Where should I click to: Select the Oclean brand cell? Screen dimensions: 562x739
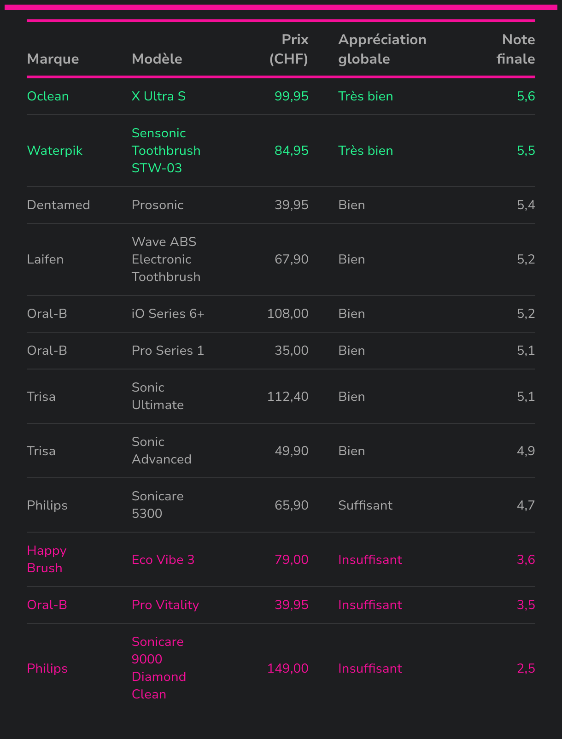(48, 96)
